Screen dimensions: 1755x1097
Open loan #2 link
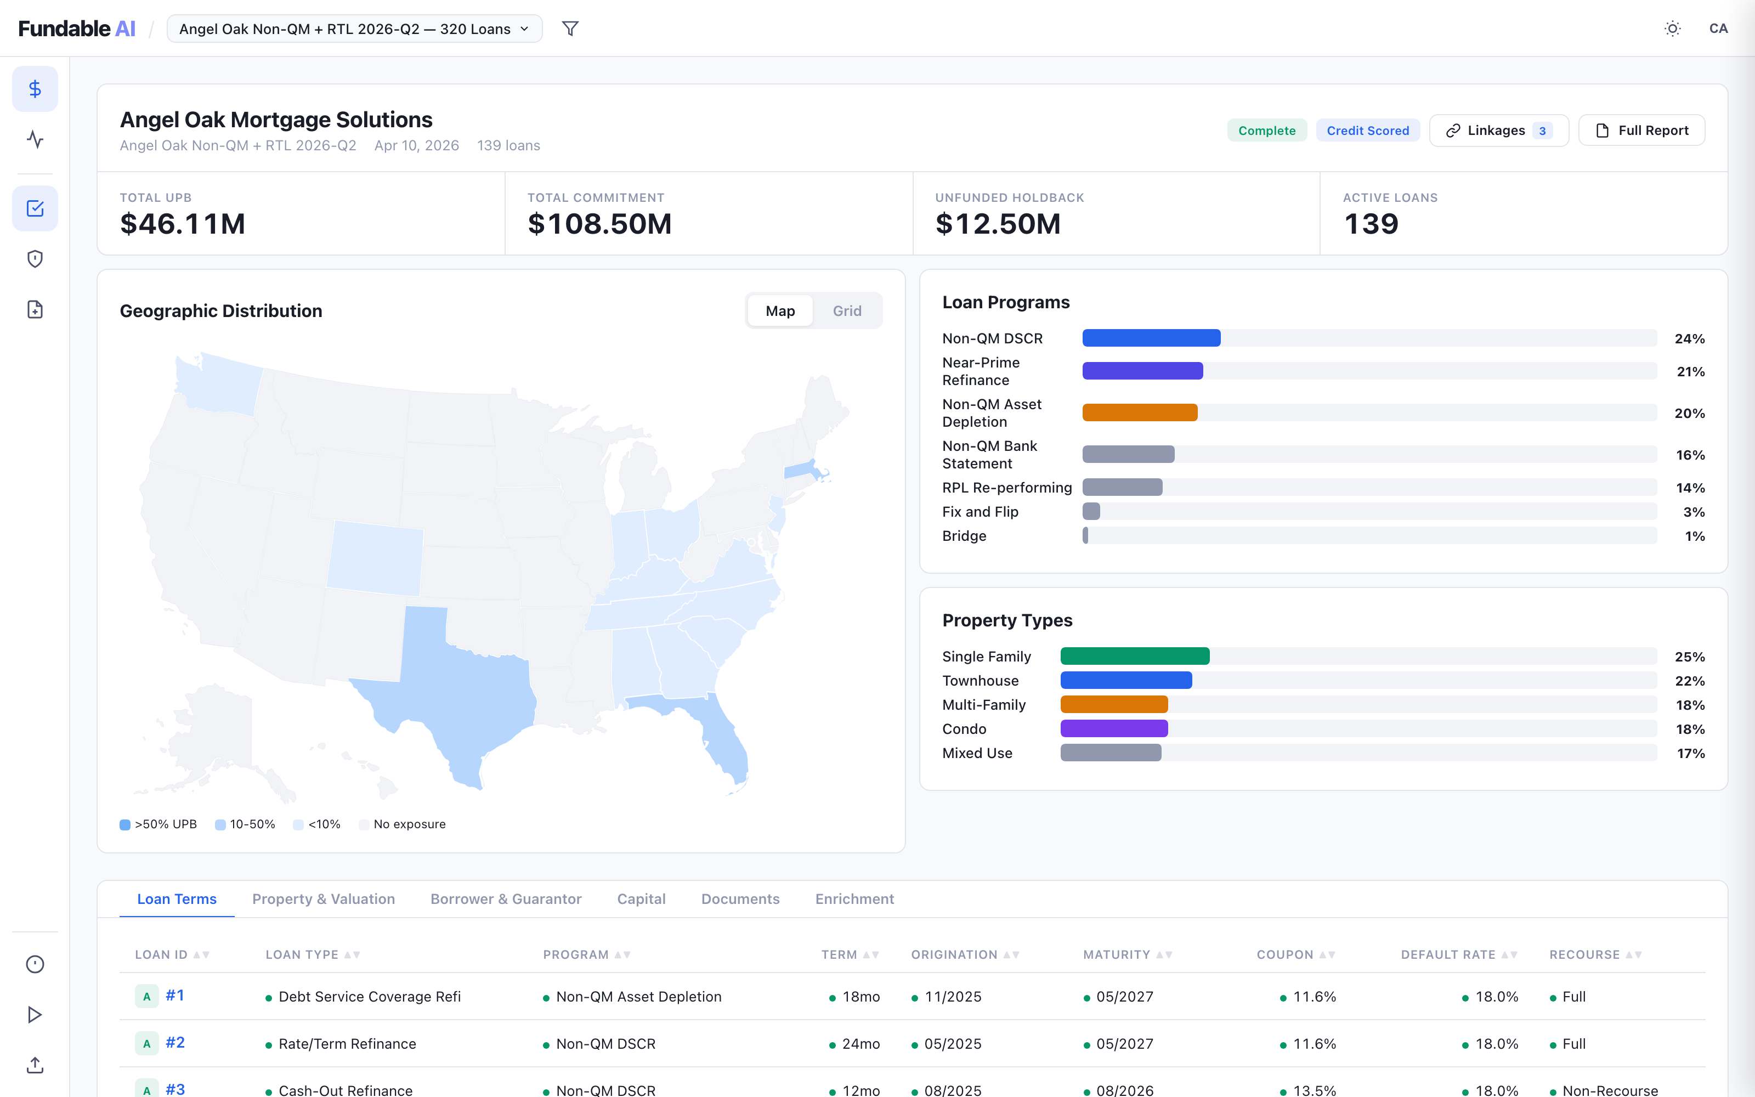point(175,1043)
